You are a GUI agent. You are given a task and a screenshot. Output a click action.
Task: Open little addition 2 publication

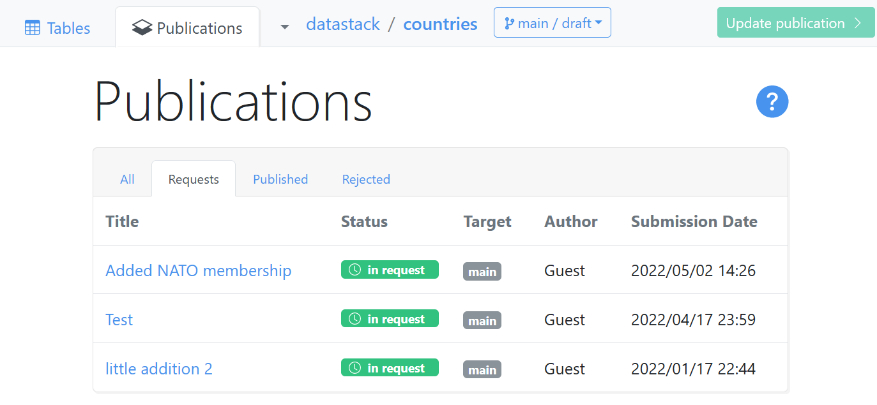click(159, 369)
